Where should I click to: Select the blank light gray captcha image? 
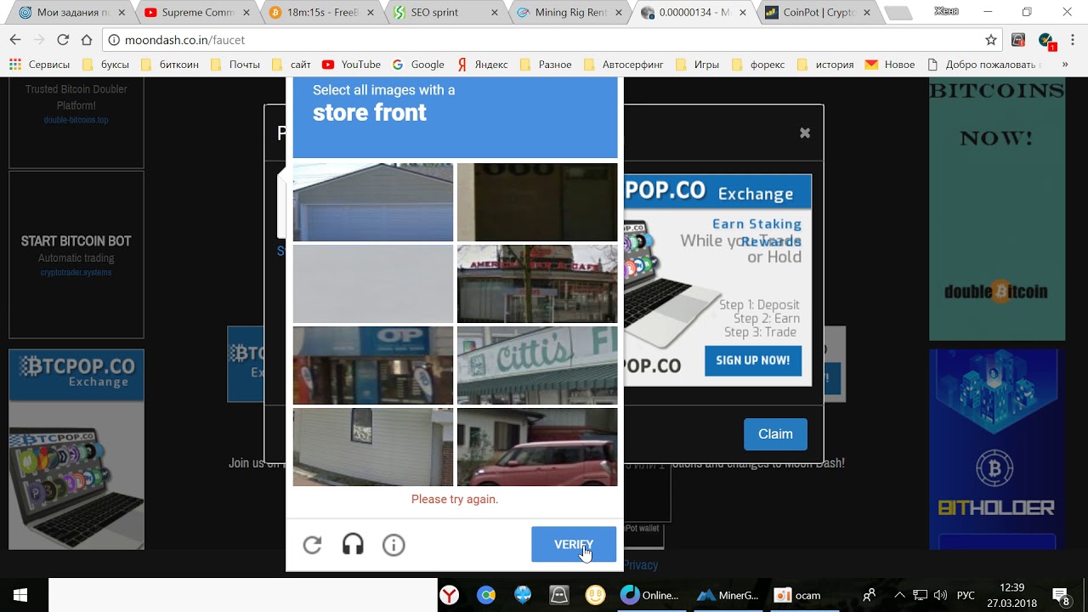coord(373,284)
